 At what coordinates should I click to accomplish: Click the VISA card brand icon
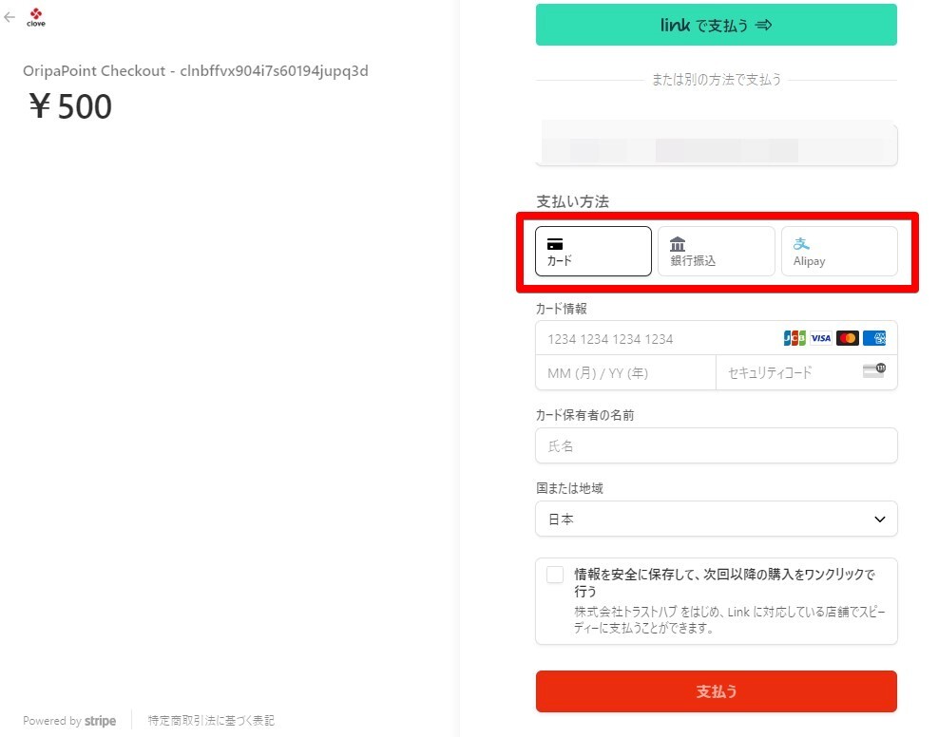click(x=821, y=338)
